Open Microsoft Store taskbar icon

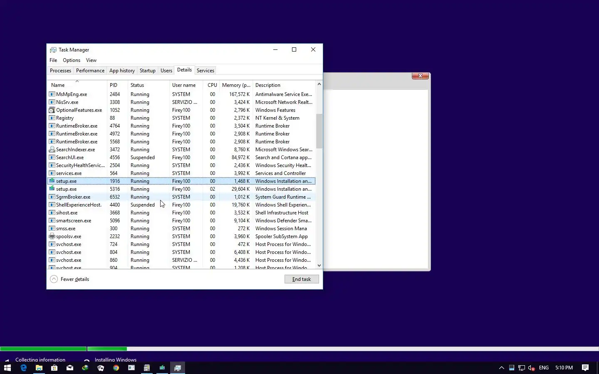54,368
